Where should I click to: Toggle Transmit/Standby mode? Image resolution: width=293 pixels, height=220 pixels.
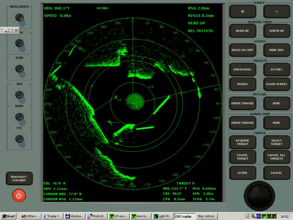pyautogui.click(x=19, y=178)
